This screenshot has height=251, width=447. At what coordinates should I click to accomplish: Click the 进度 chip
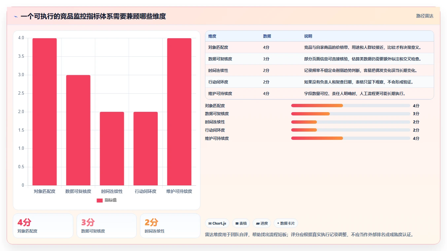(262, 223)
